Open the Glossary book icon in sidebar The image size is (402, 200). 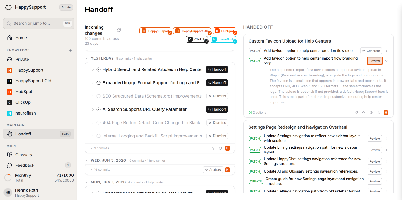tap(10, 155)
